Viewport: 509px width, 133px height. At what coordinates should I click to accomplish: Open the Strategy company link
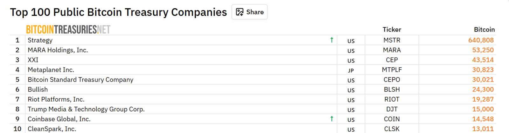click(40, 40)
